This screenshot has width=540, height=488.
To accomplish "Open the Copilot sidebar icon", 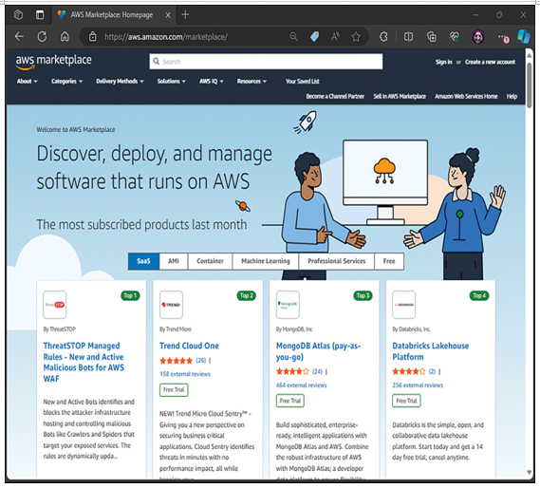I will point(524,36).
